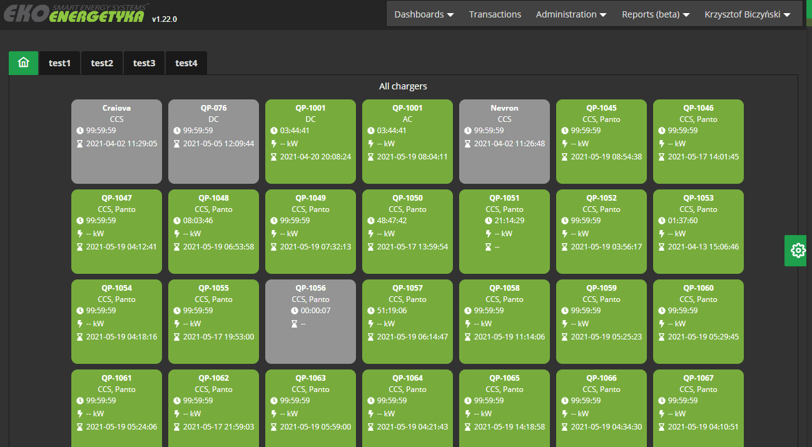Click hourglass icon on QP-1056 tile
Image resolution: width=812 pixels, height=447 pixels.
(x=294, y=324)
